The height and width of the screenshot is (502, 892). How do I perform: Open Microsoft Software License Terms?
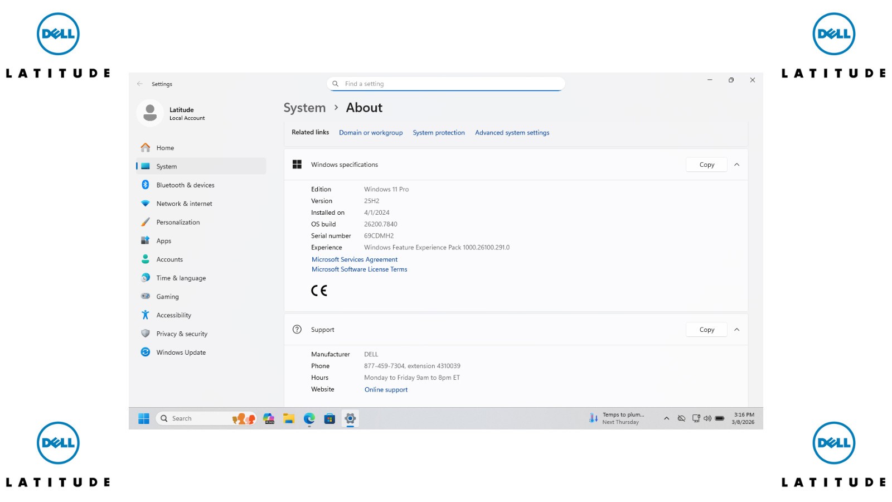coord(360,269)
